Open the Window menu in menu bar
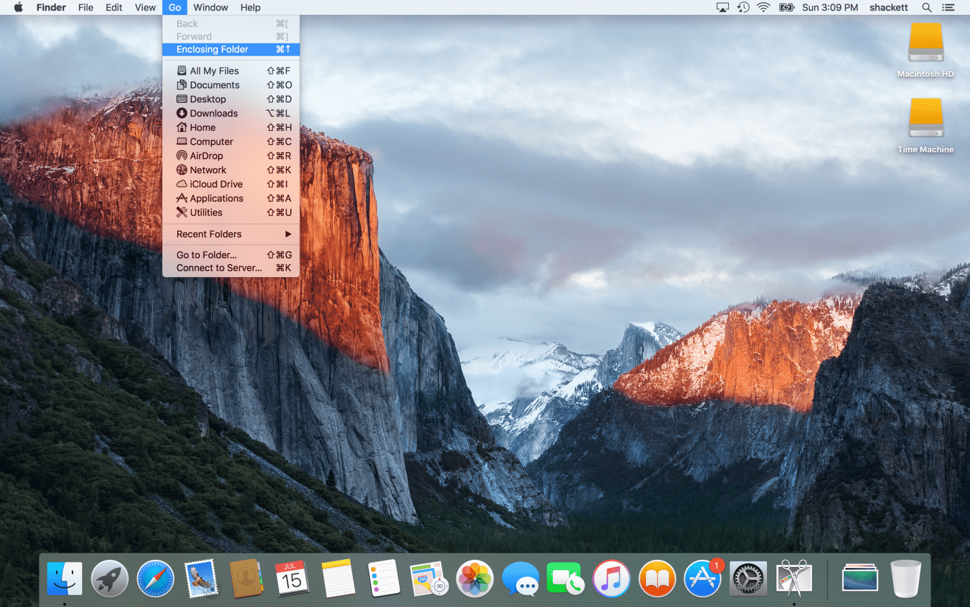Viewport: 970px width, 607px height. point(210,8)
